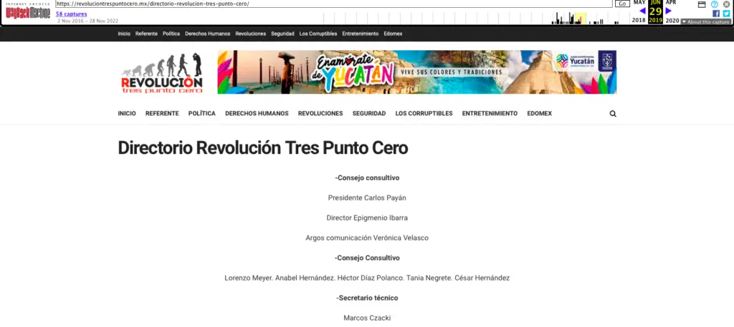Close the Wayback toolbar with X icon
The image size is (734, 327).
726,4
